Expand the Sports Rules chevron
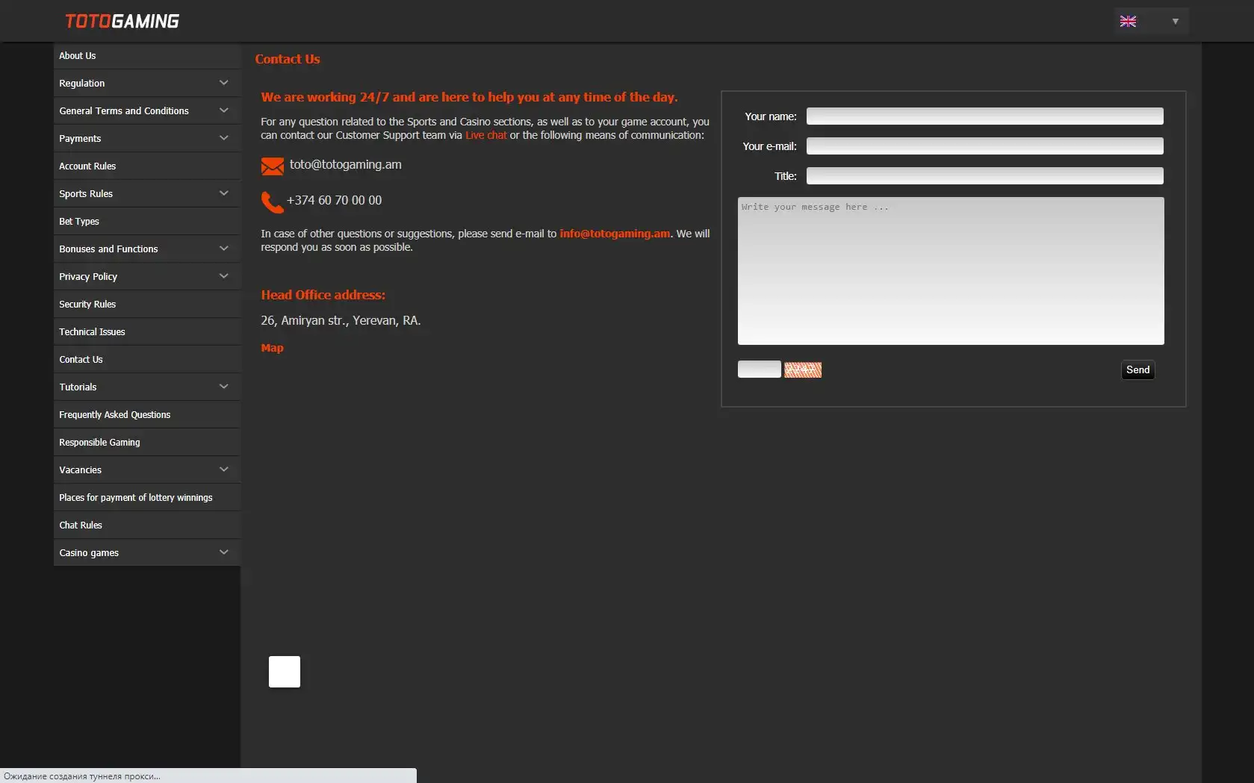 click(x=223, y=193)
